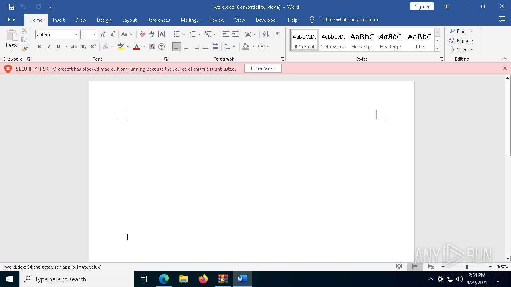511x287 pixels.
Task: Toggle Center paragraph alignment
Action: [186, 47]
